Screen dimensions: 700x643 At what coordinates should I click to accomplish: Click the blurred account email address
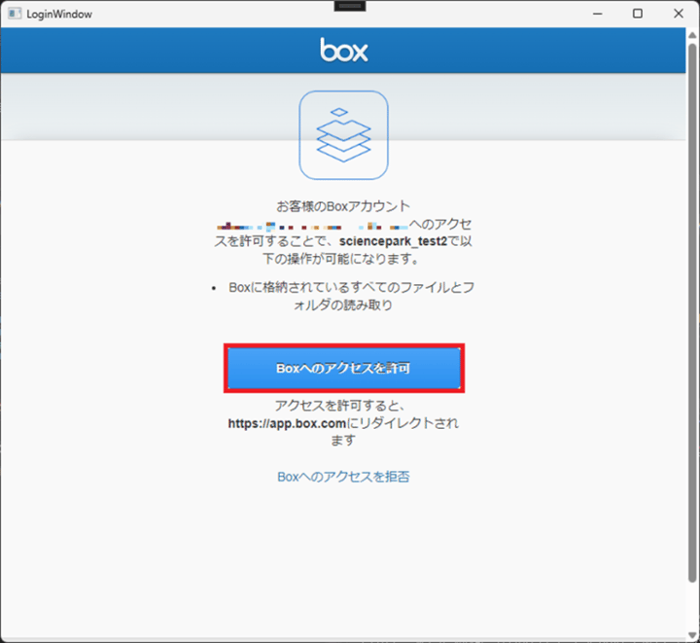pyautogui.click(x=311, y=225)
